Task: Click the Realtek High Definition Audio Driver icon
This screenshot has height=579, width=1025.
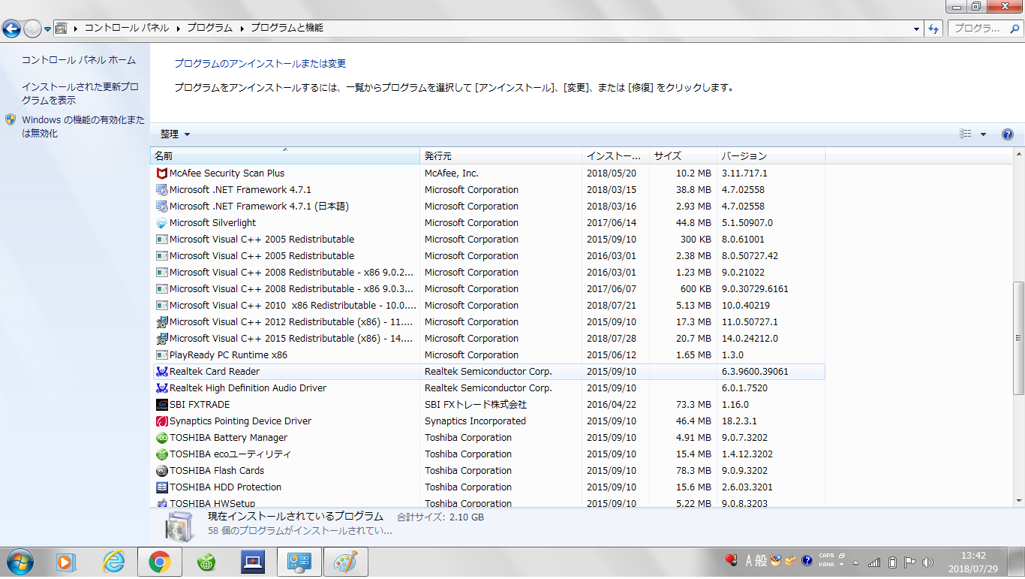Action: (161, 388)
